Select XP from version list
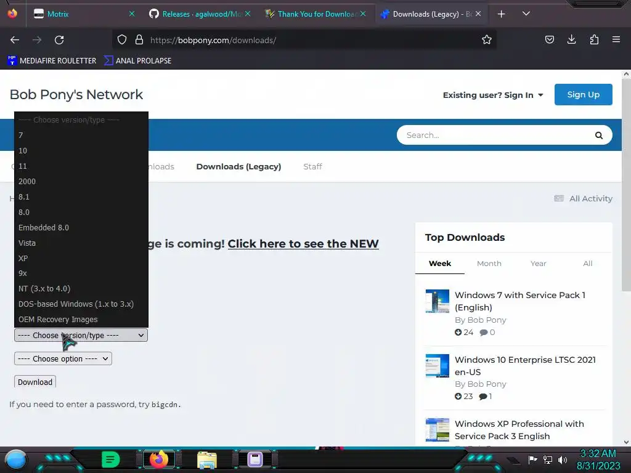The width and height of the screenshot is (631, 473). click(x=81, y=258)
